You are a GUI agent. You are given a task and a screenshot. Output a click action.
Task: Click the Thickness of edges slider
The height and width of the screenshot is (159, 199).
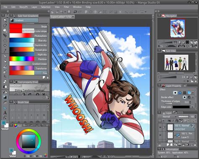(x=172, y=104)
